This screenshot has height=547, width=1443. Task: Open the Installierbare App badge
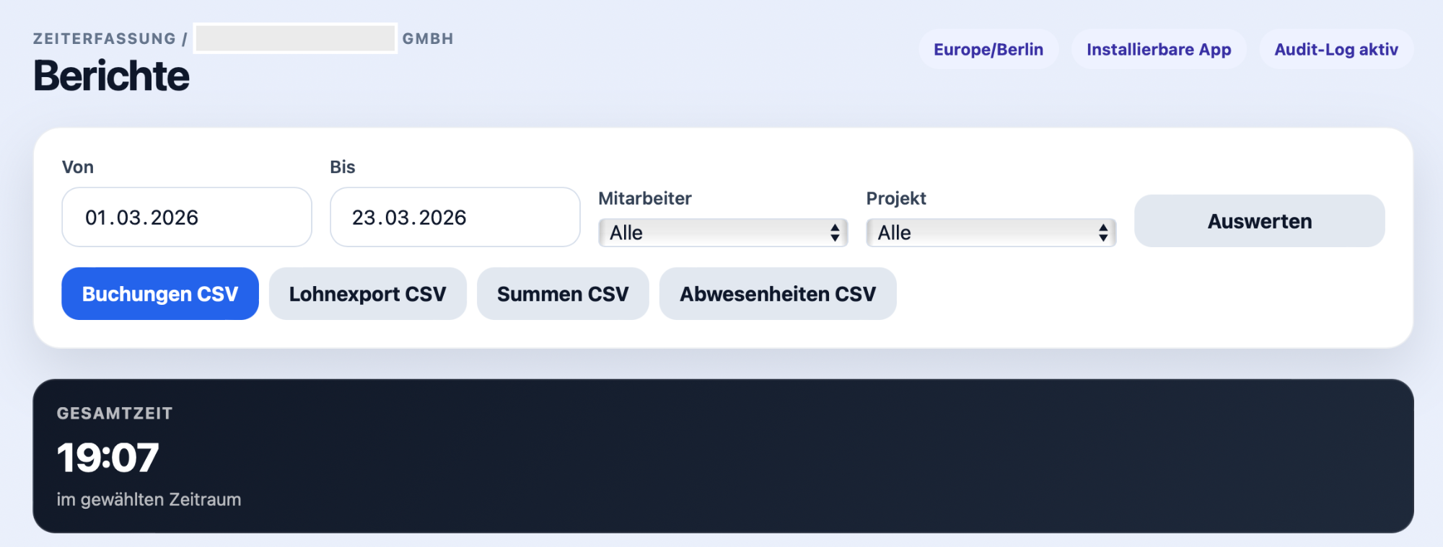click(x=1159, y=50)
